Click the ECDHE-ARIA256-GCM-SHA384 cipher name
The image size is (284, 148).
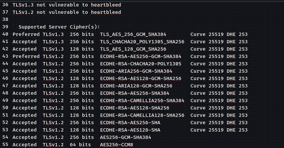coord(136,71)
